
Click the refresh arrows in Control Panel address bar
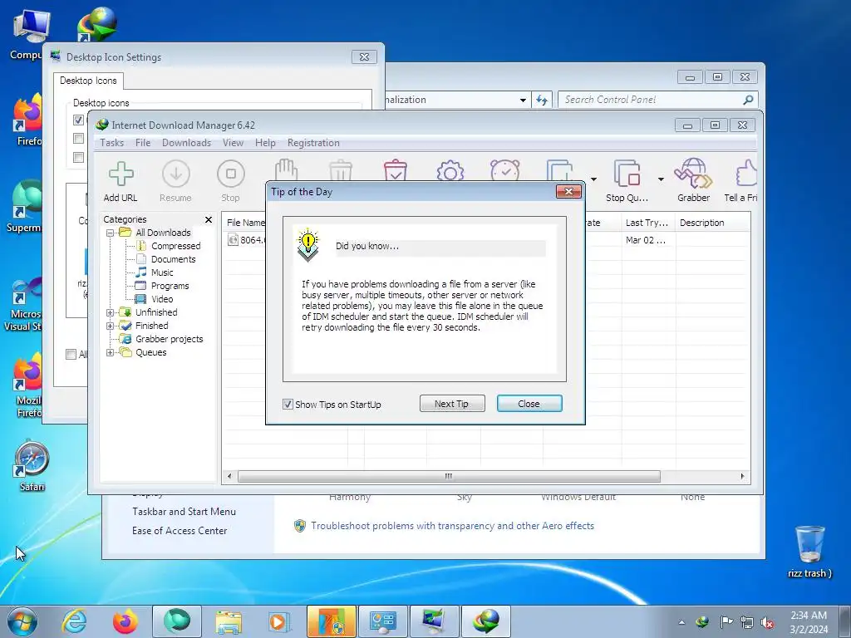[542, 100]
